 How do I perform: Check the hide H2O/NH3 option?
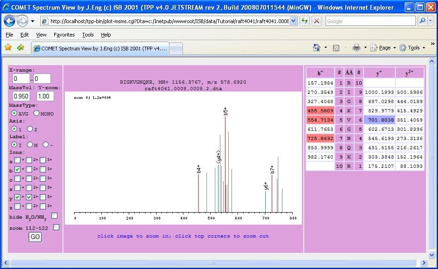click(x=54, y=215)
